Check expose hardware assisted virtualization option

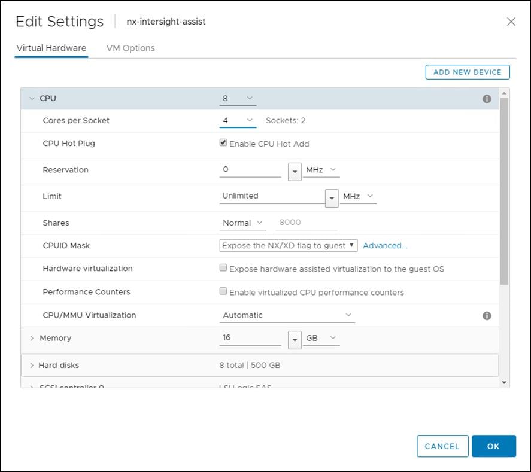(x=222, y=268)
